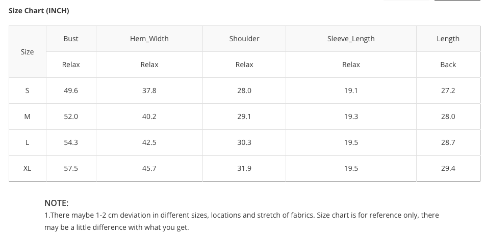Select the Length column header
This screenshot has width=485, height=238.
pyautogui.click(x=448, y=39)
